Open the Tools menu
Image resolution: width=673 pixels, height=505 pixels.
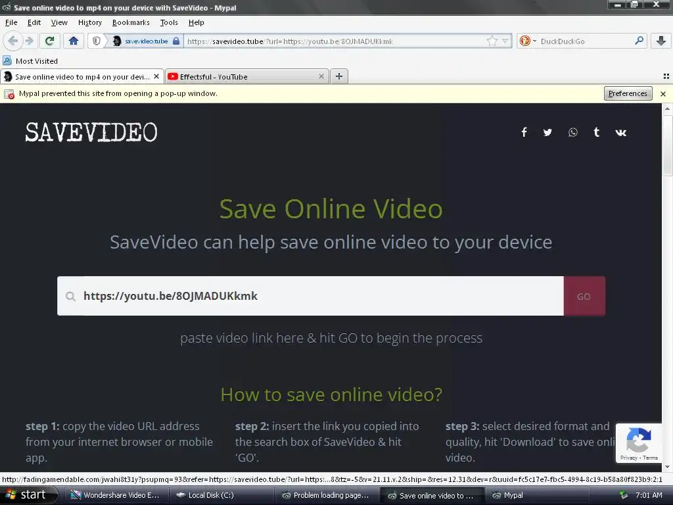tap(169, 22)
